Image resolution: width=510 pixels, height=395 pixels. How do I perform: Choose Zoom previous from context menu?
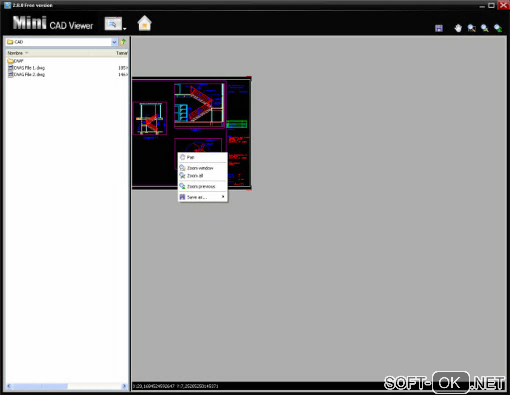(202, 186)
